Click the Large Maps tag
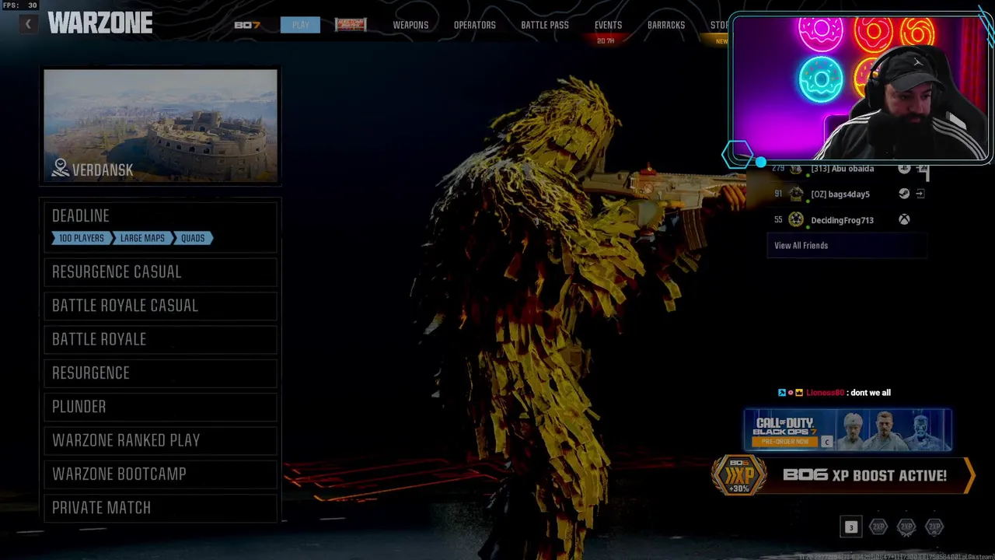The image size is (995, 560). [141, 238]
